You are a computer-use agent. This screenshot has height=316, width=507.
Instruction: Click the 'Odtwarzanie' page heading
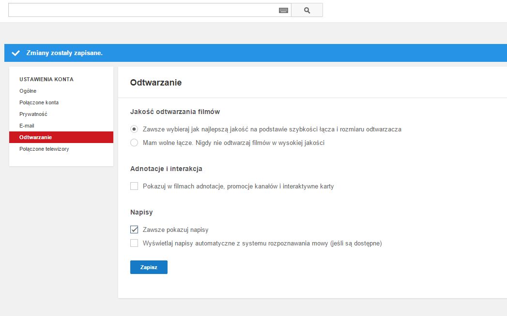156,83
